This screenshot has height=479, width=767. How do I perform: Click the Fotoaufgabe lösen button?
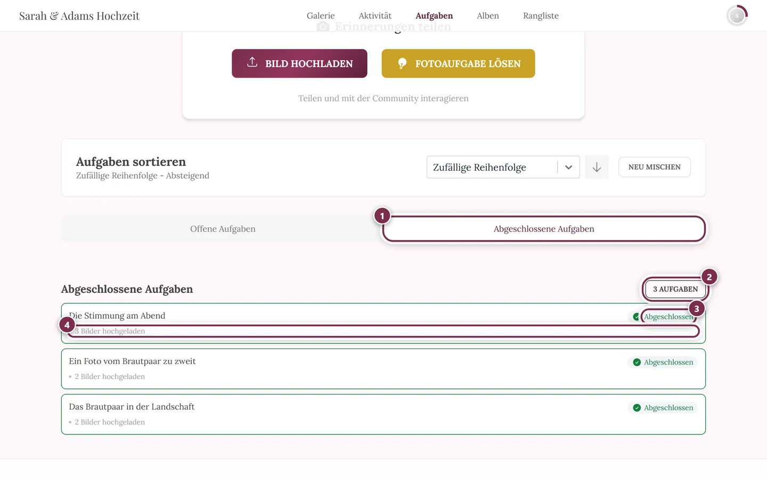click(458, 63)
